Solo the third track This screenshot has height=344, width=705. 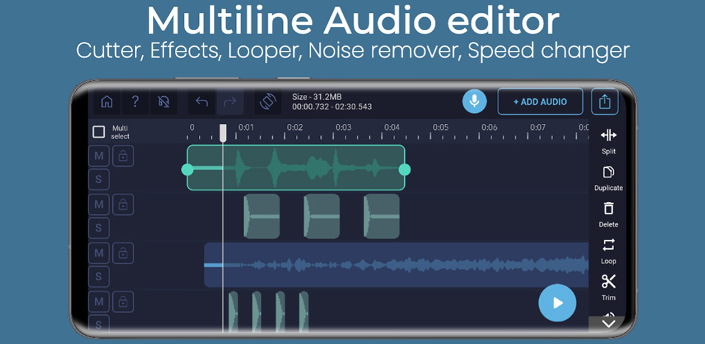coord(99,277)
